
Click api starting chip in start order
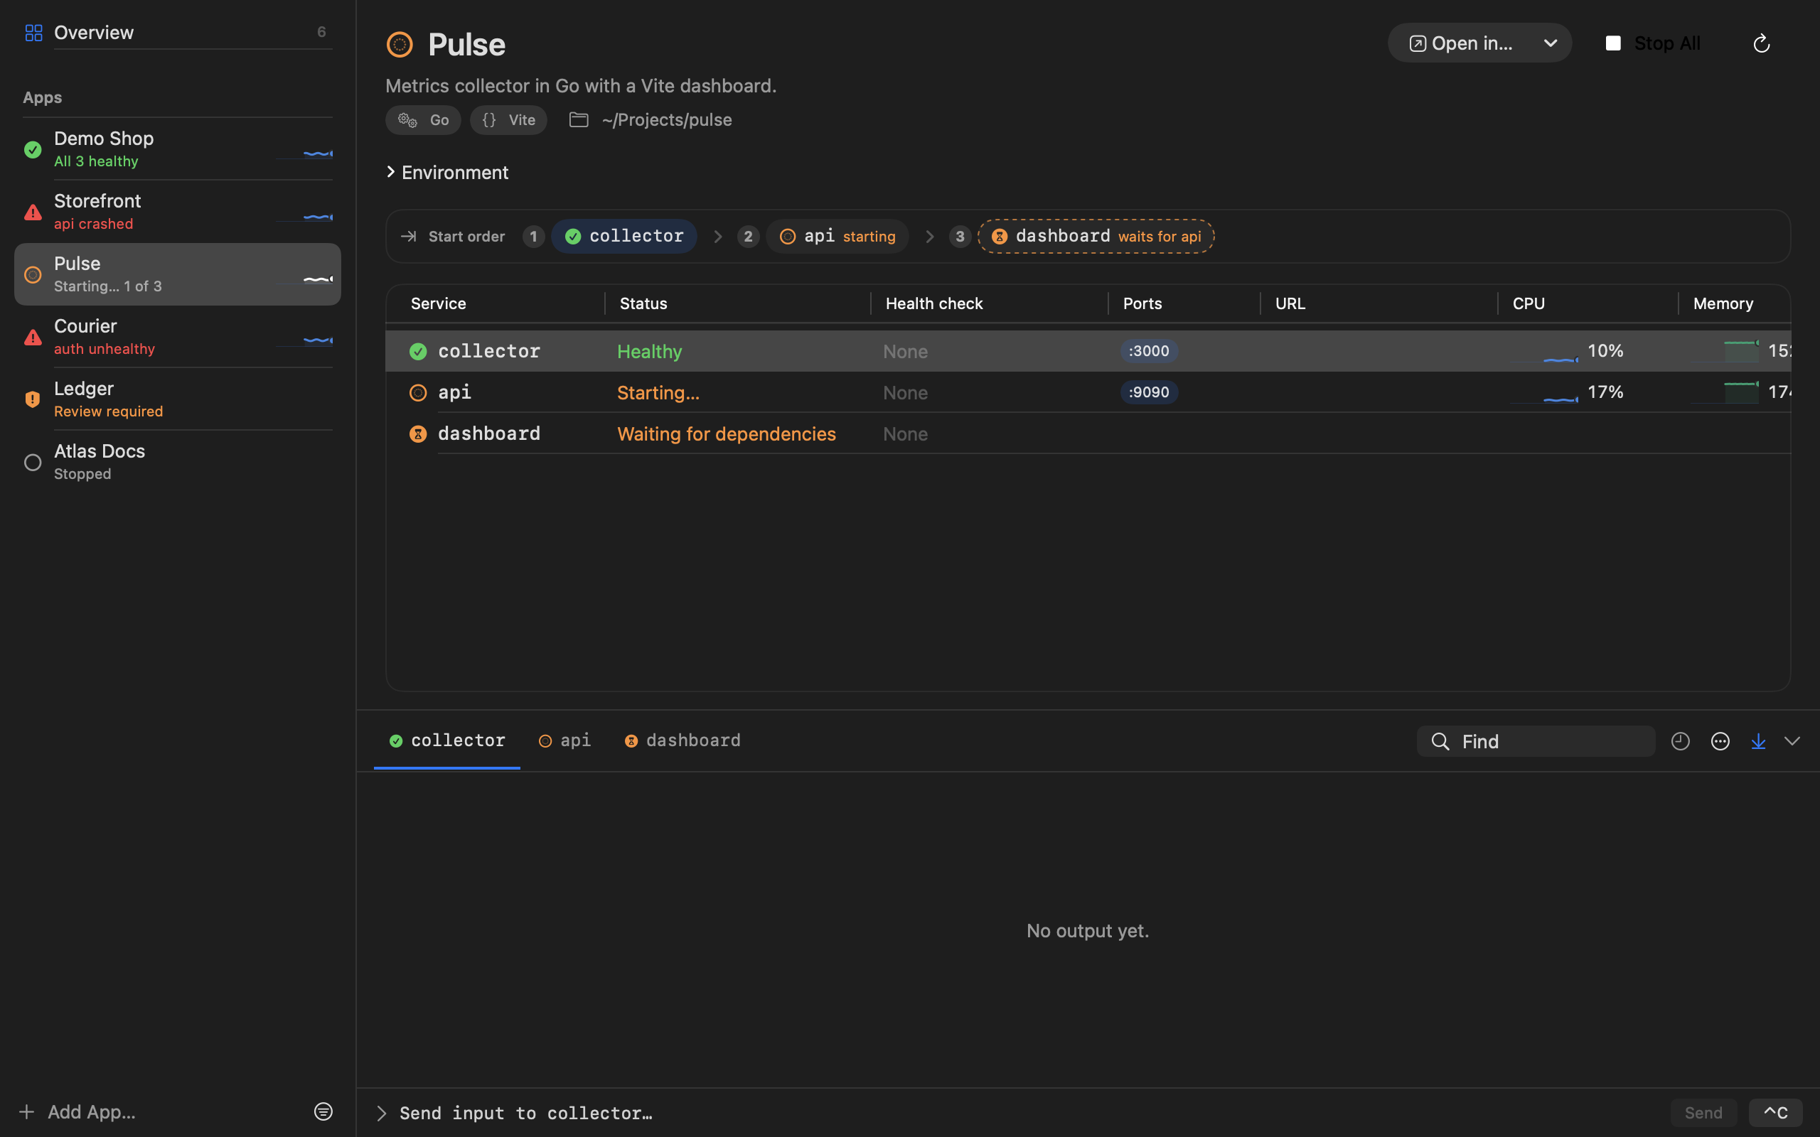point(837,236)
